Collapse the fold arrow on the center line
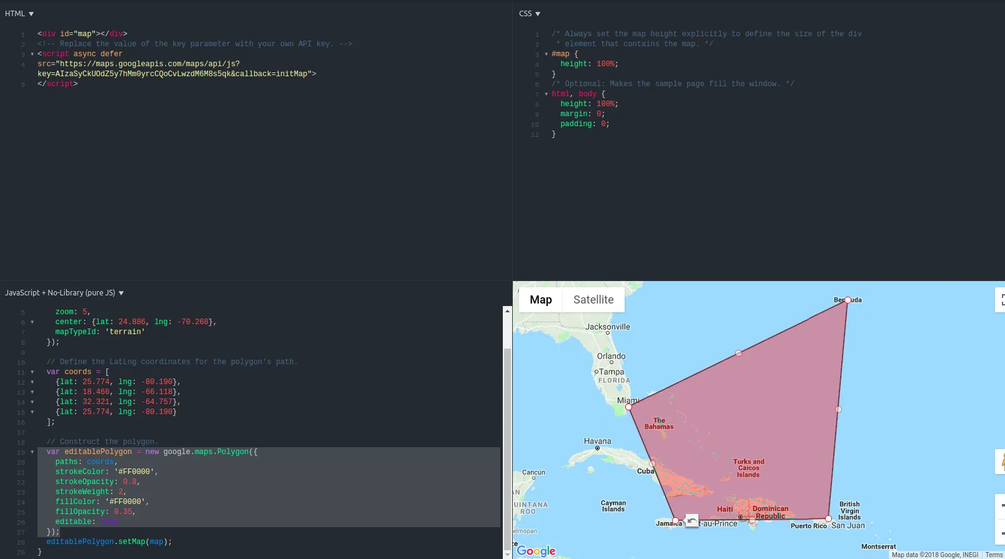Screen dimensions: 1005x559 pos(32,322)
